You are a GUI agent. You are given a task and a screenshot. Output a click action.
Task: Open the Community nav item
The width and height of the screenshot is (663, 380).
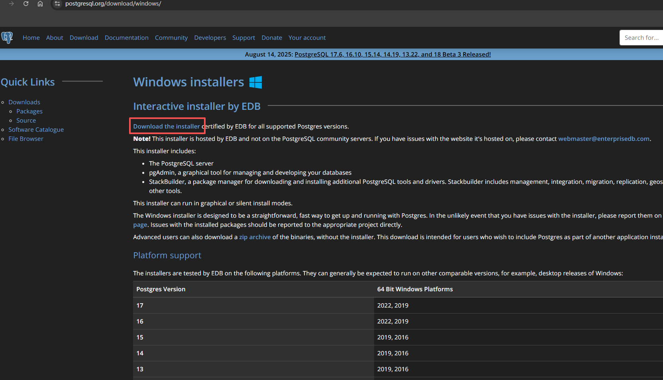171,38
